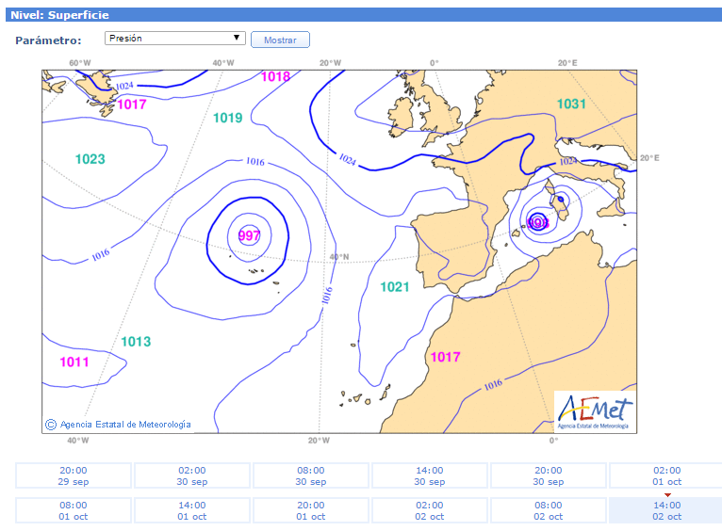Select the 20:00 01 oct time step

(x=311, y=510)
